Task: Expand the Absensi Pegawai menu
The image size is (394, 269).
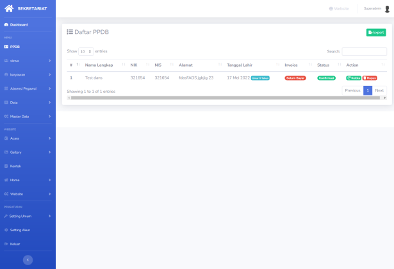Action: coord(28,88)
